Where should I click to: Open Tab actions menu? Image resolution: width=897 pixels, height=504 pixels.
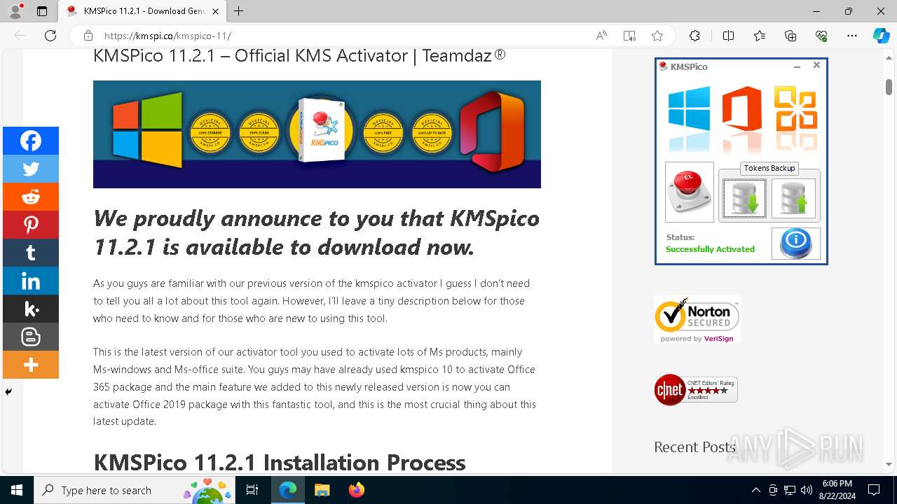coord(42,11)
